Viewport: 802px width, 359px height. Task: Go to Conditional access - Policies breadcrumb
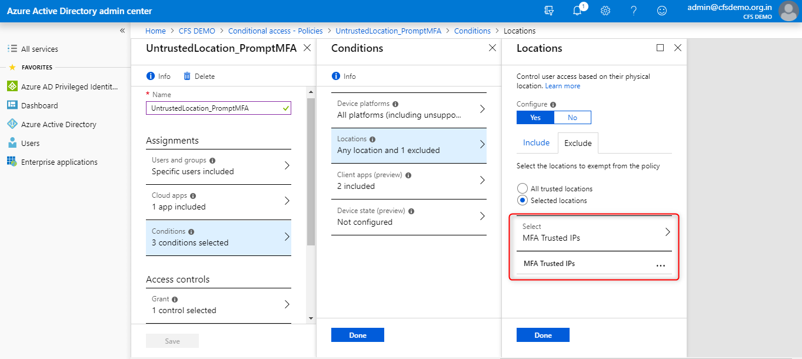point(275,31)
